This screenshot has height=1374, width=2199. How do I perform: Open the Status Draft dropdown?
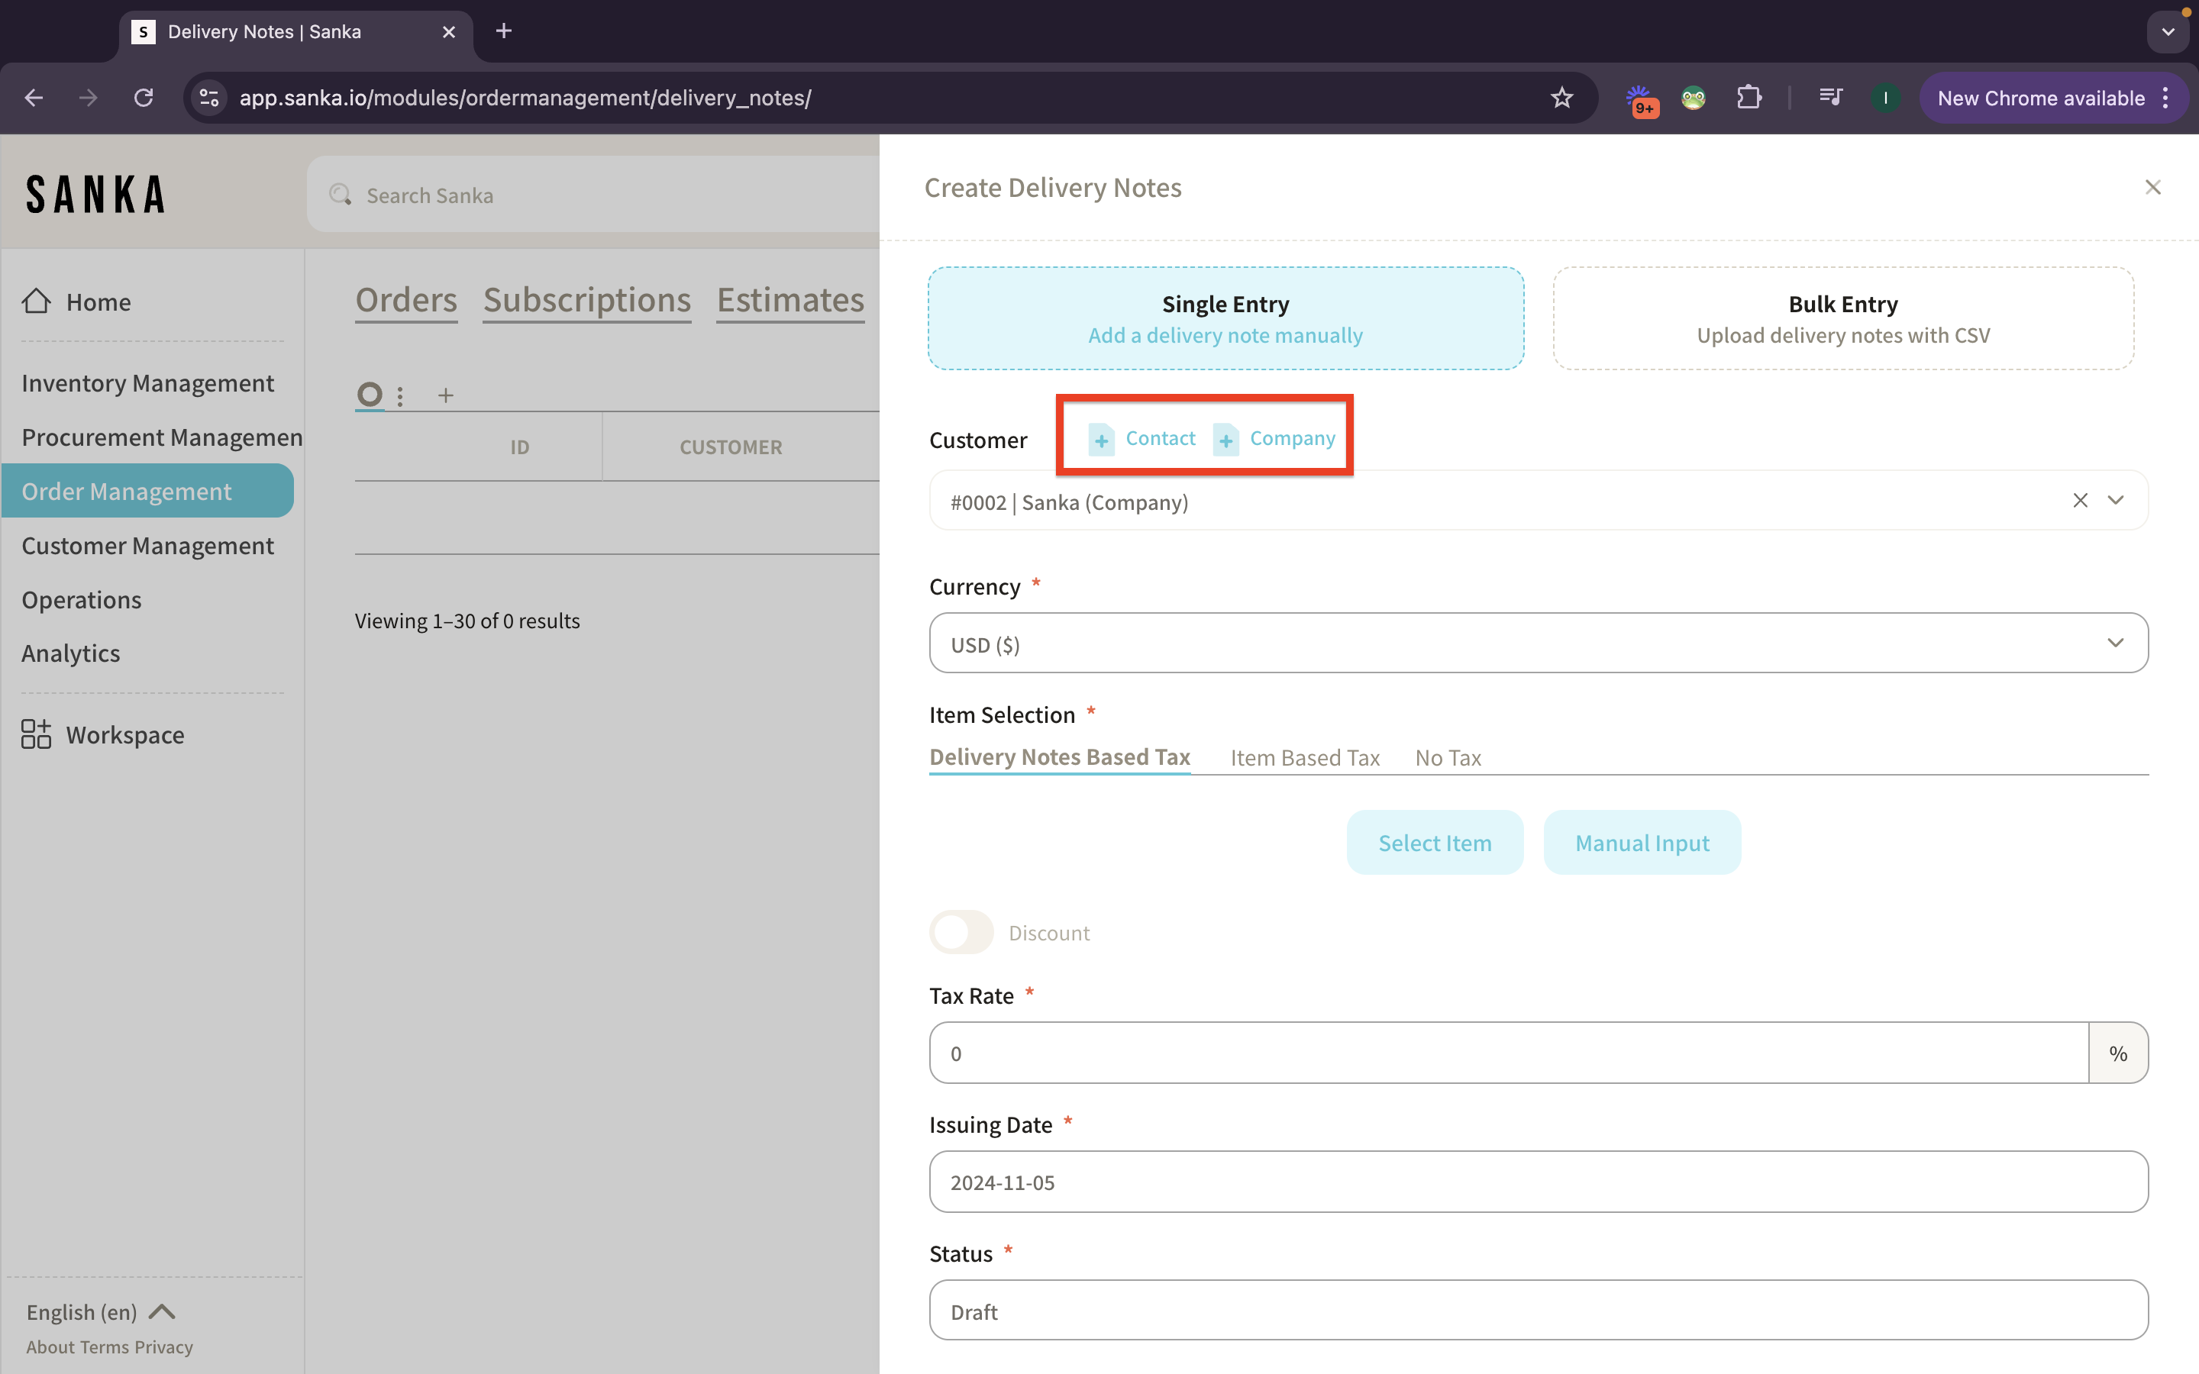coord(1539,1311)
